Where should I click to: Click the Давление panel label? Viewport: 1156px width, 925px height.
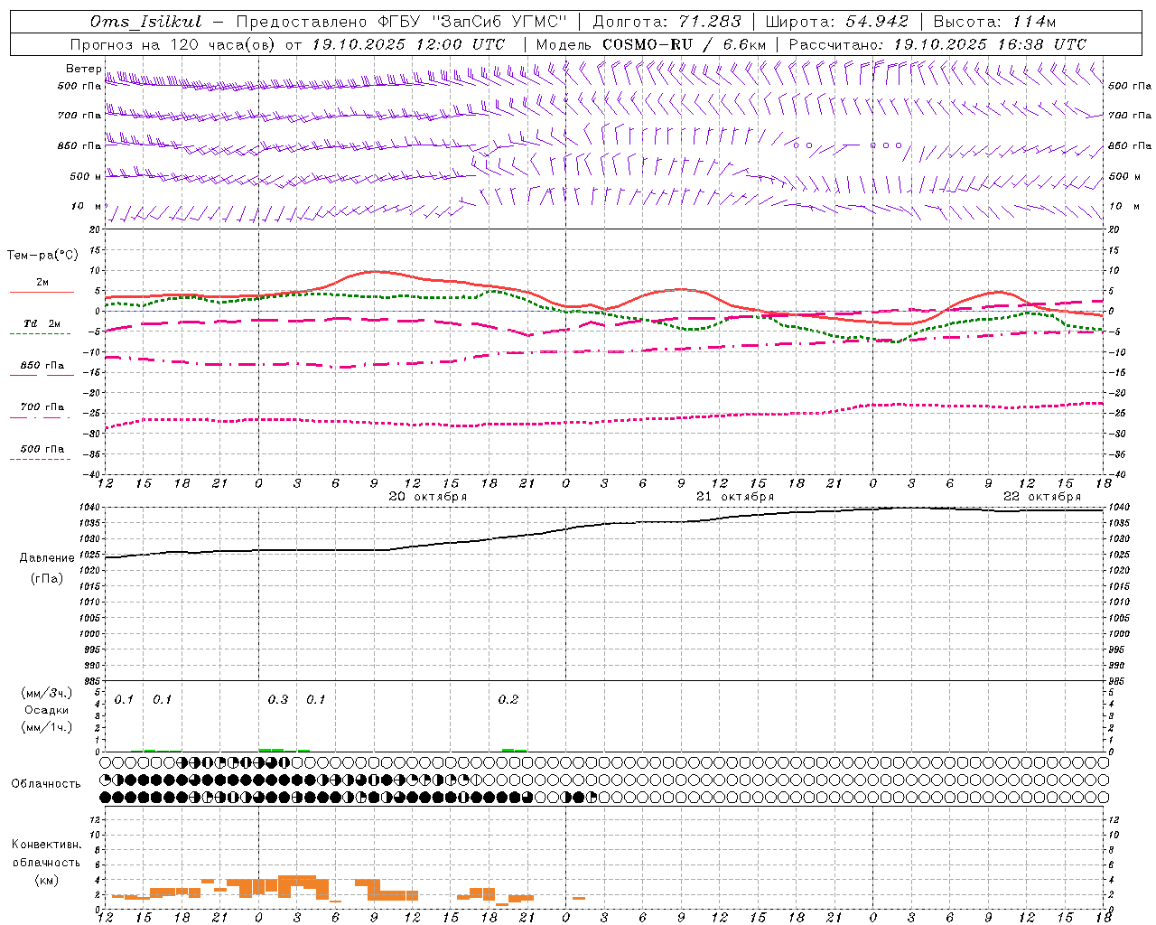(47, 558)
